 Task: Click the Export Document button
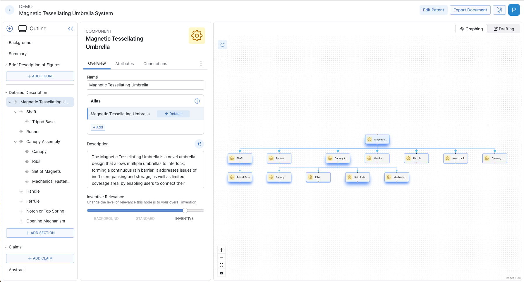(470, 10)
